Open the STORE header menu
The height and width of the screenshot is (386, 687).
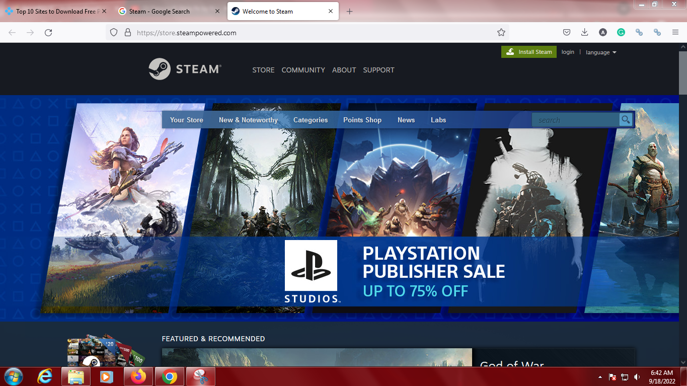click(263, 70)
